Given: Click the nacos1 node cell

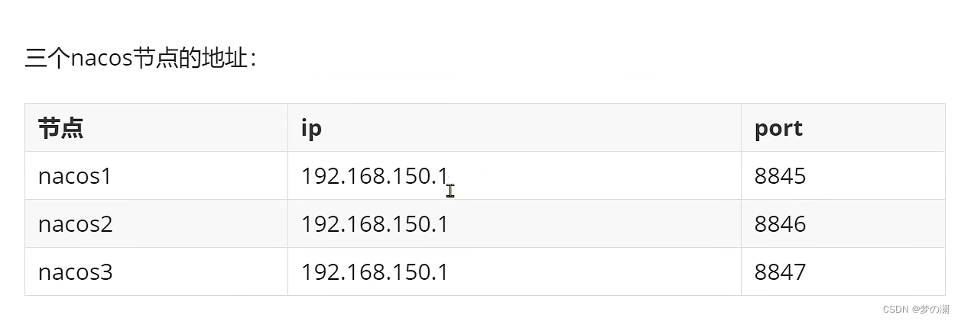Looking at the screenshot, I should coord(156,176).
